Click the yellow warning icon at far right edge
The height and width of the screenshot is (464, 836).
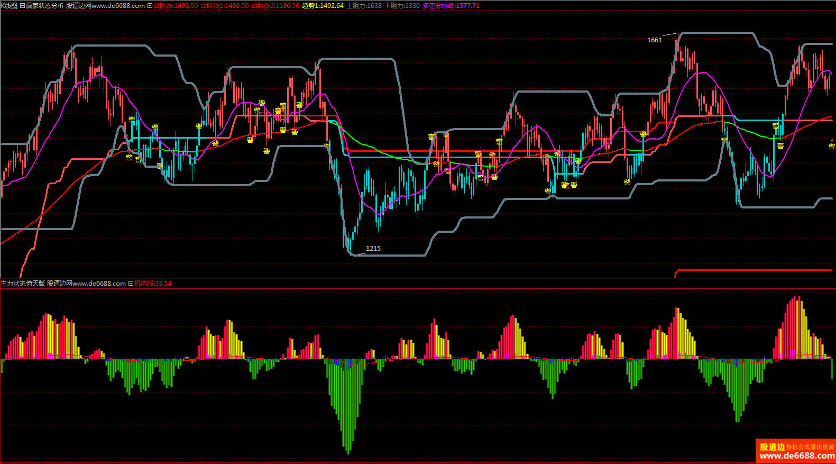(x=831, y=146)
